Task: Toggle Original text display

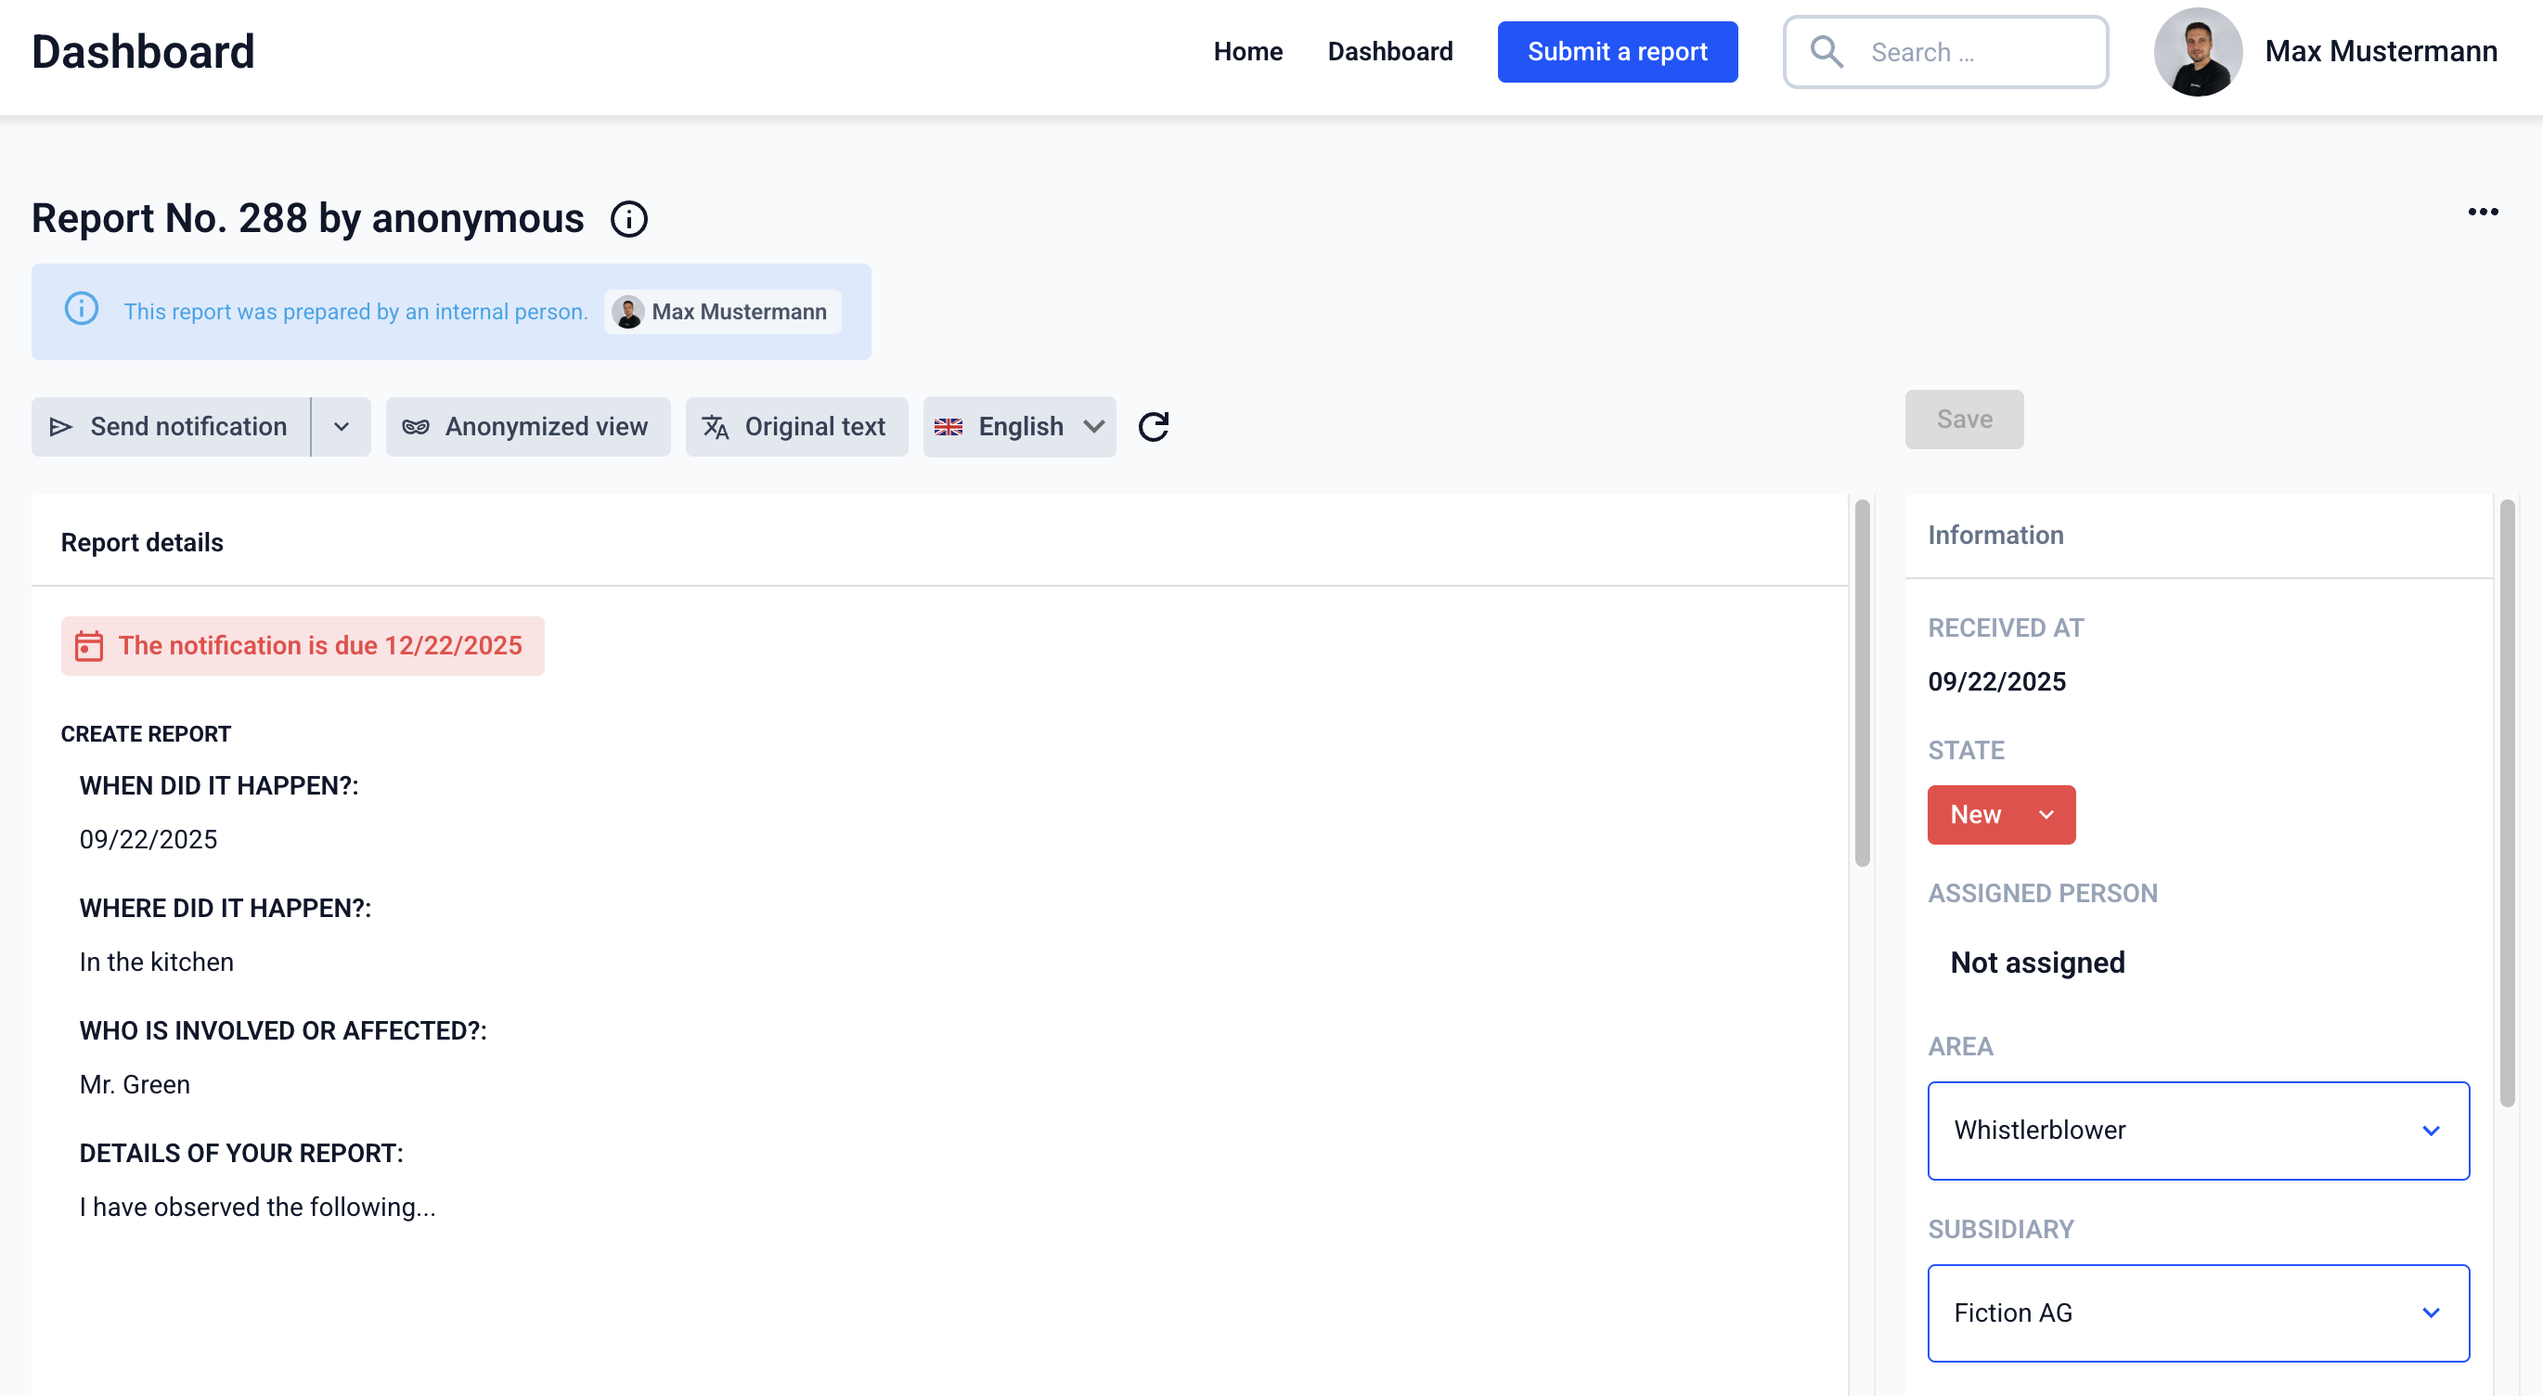Action: click(795, 426)
